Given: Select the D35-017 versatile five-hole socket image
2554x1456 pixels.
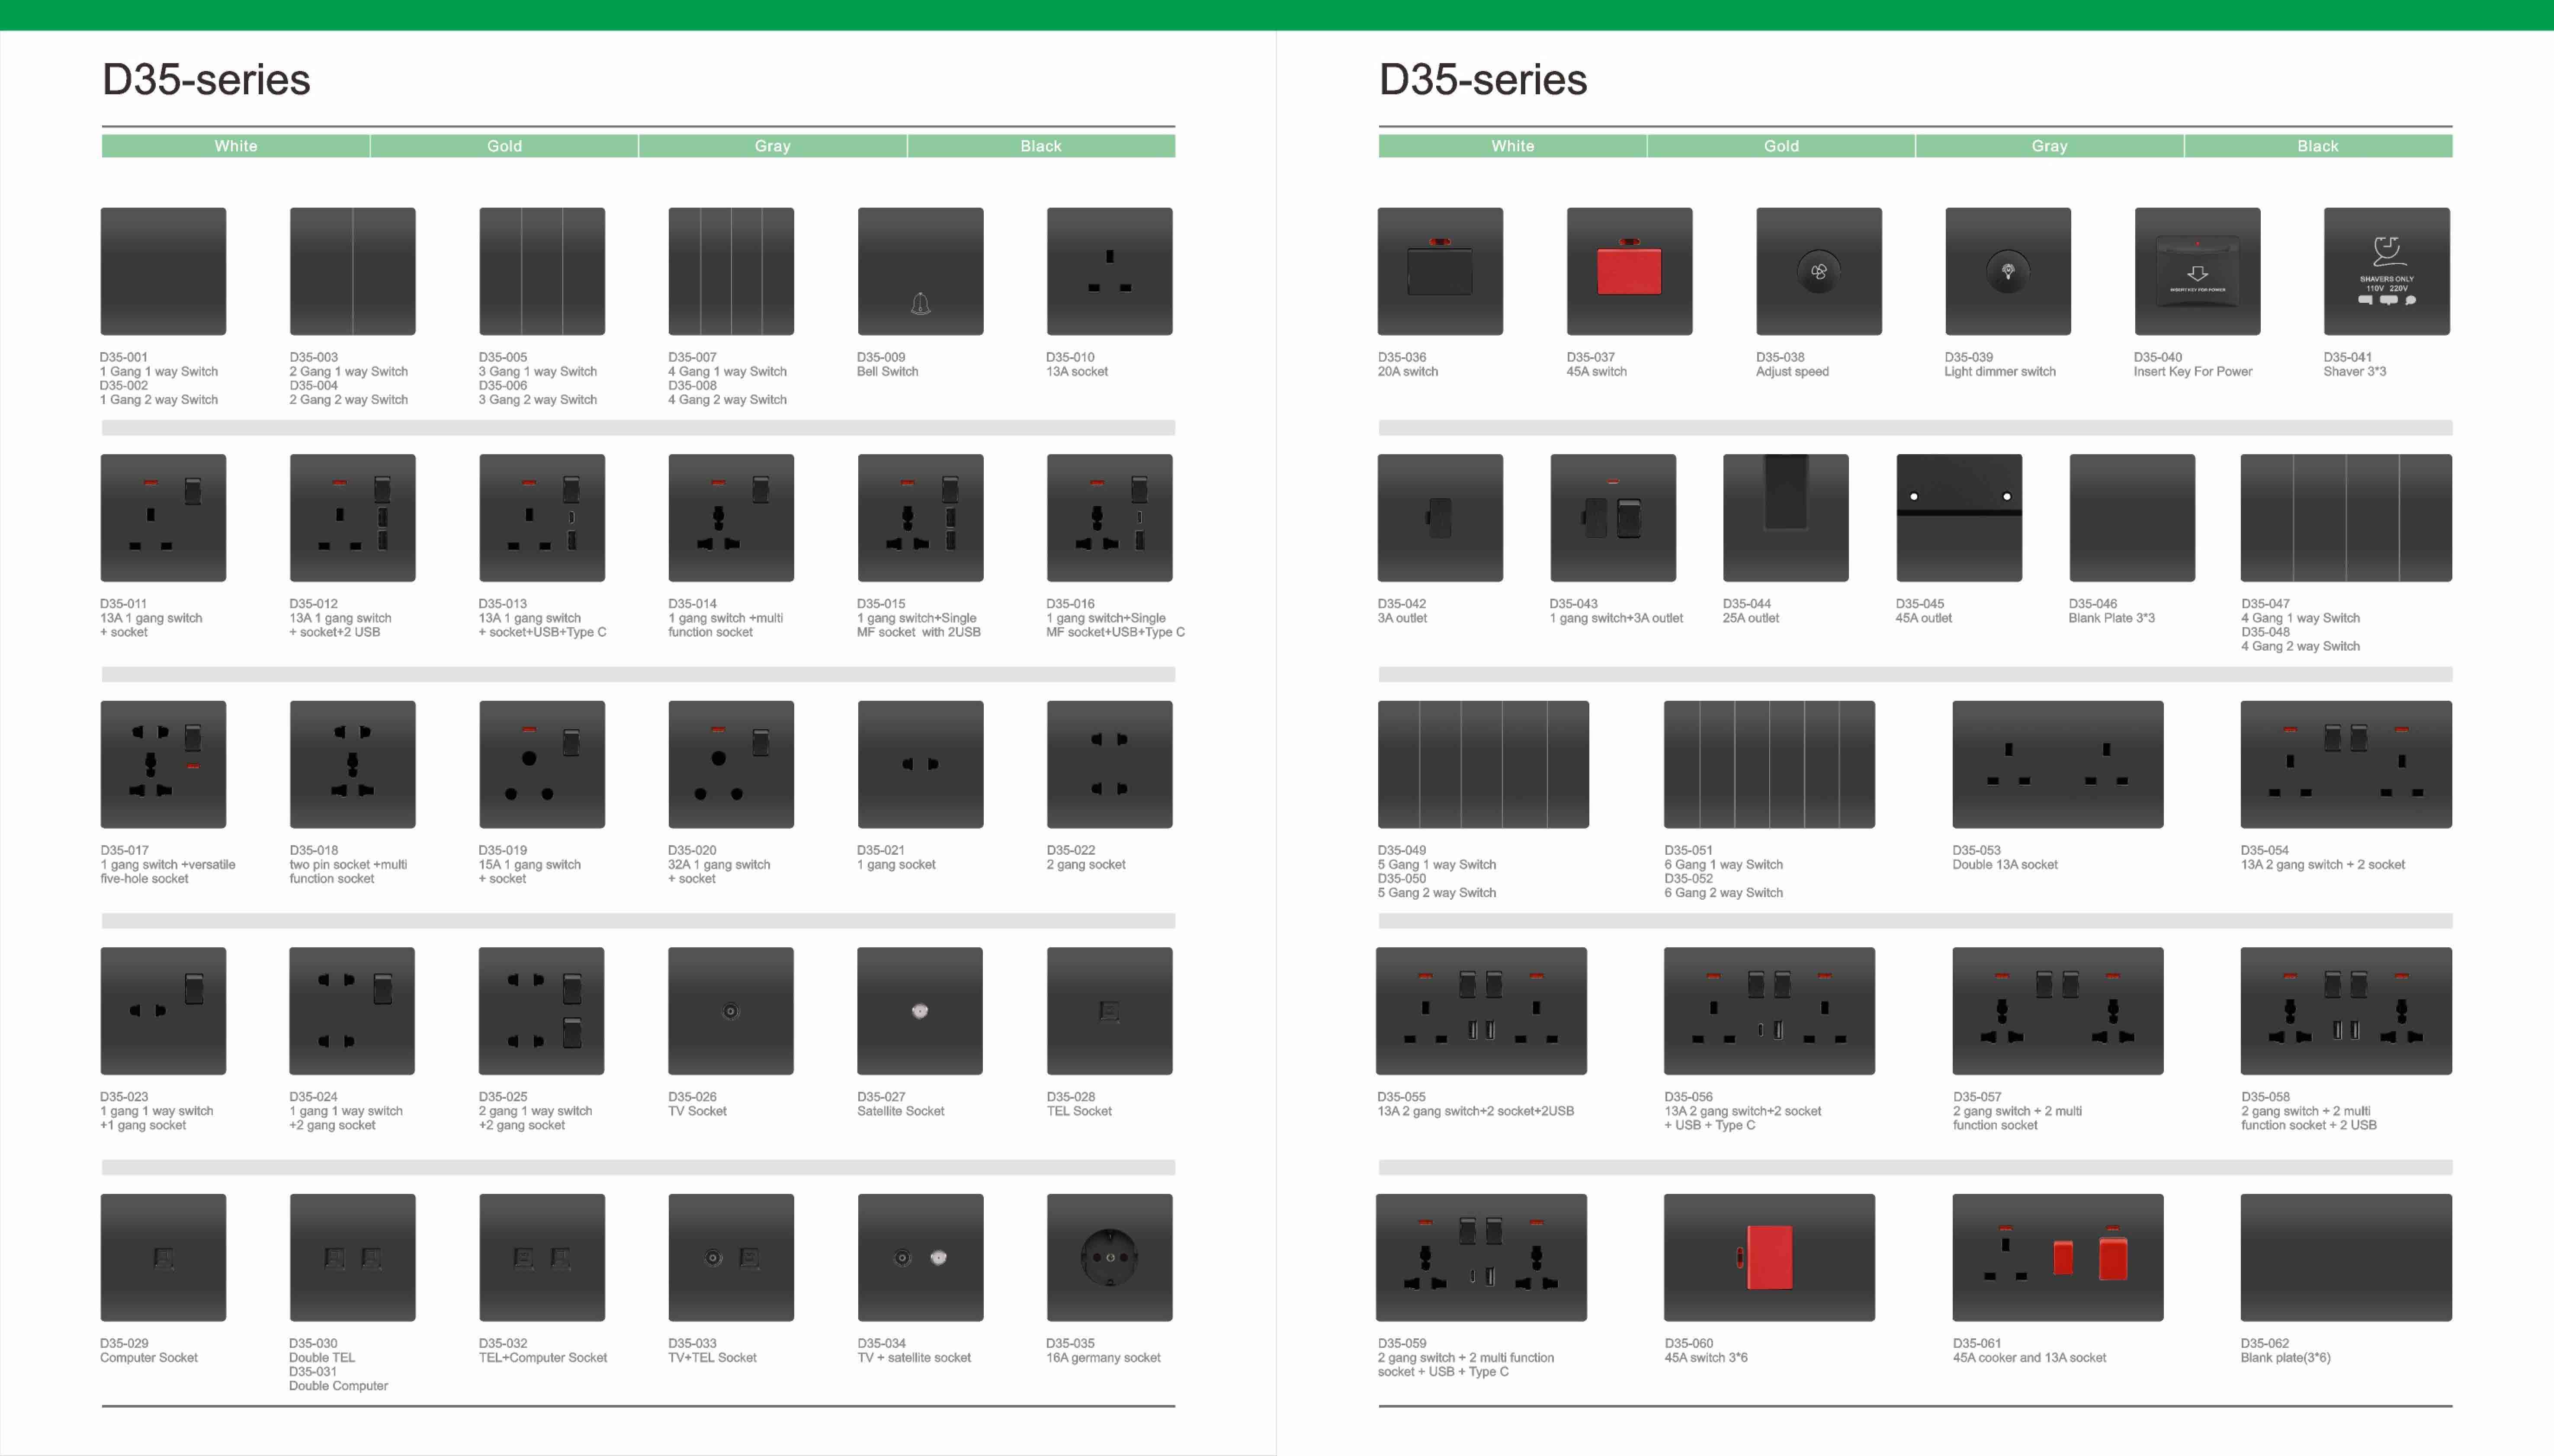Looking at the screenshot, I should [x=163, y=764].
